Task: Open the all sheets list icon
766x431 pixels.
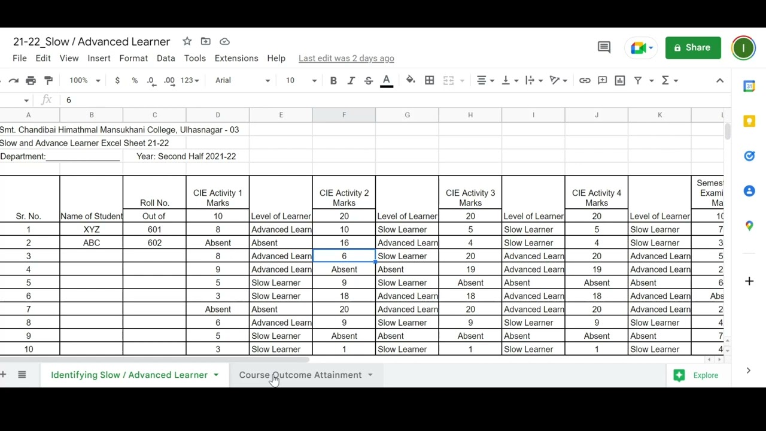Action: click(22, 375)
